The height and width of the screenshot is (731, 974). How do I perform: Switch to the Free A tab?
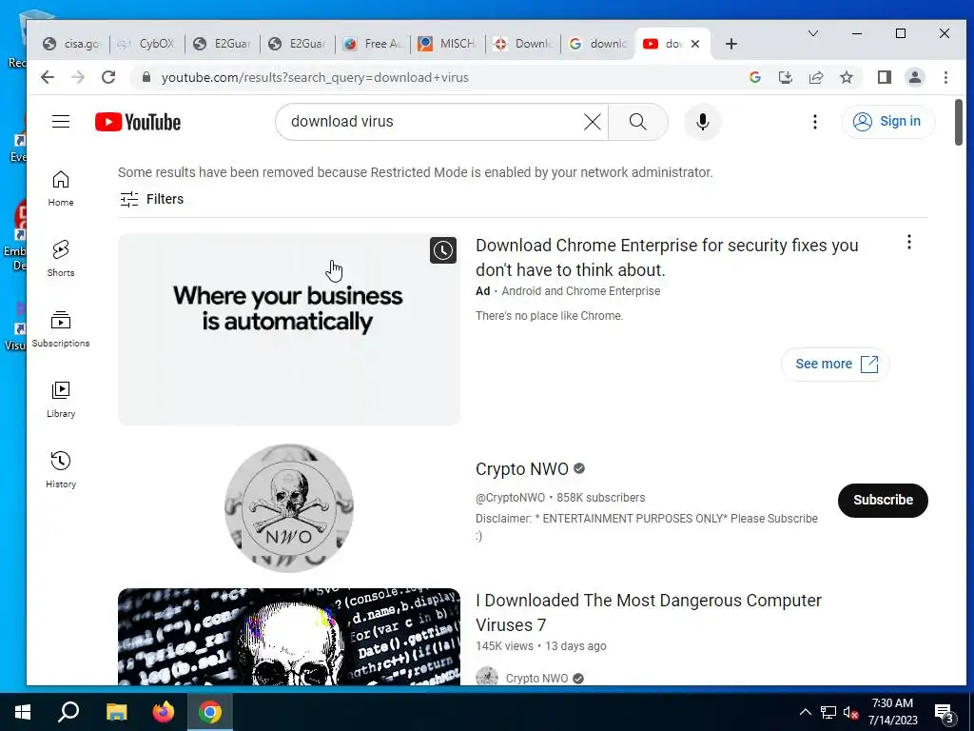pos(373,44)
